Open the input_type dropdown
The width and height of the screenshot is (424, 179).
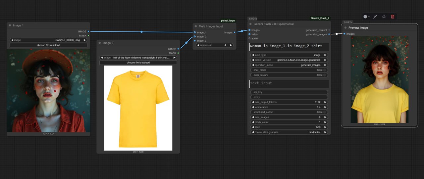point(289,55)
